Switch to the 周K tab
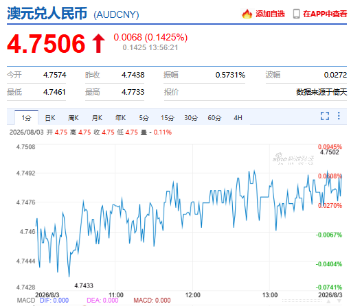The height and width of the screenshot is (306, 351). point(73,118)
